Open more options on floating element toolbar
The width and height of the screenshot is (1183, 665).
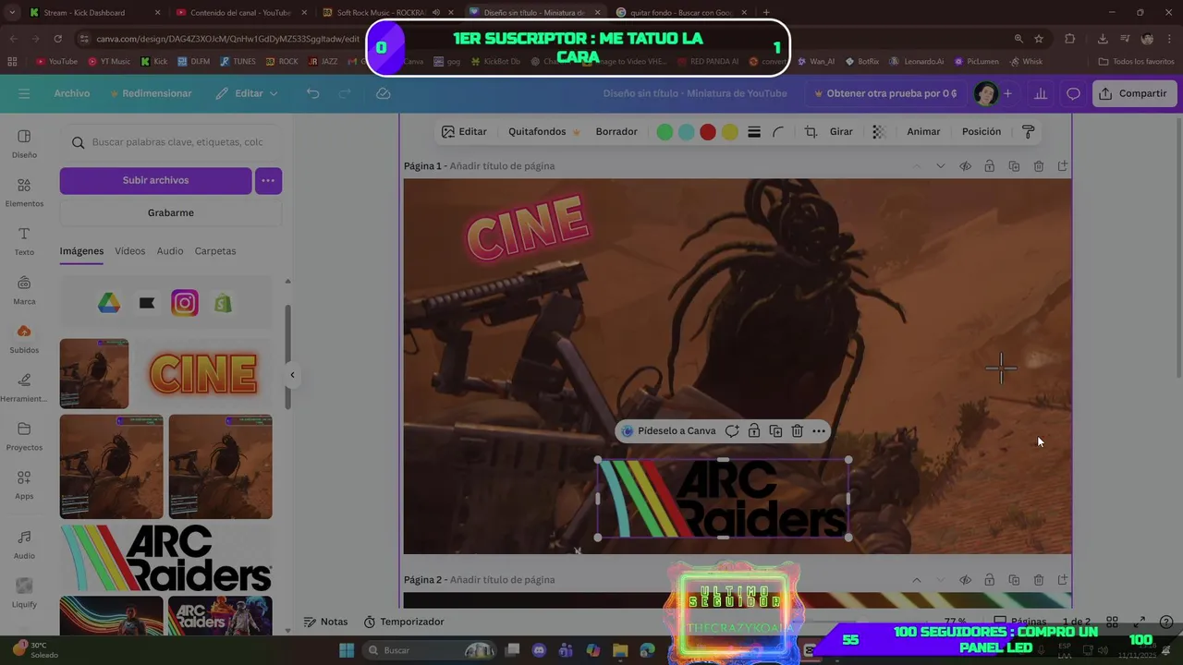pos(819,431)
